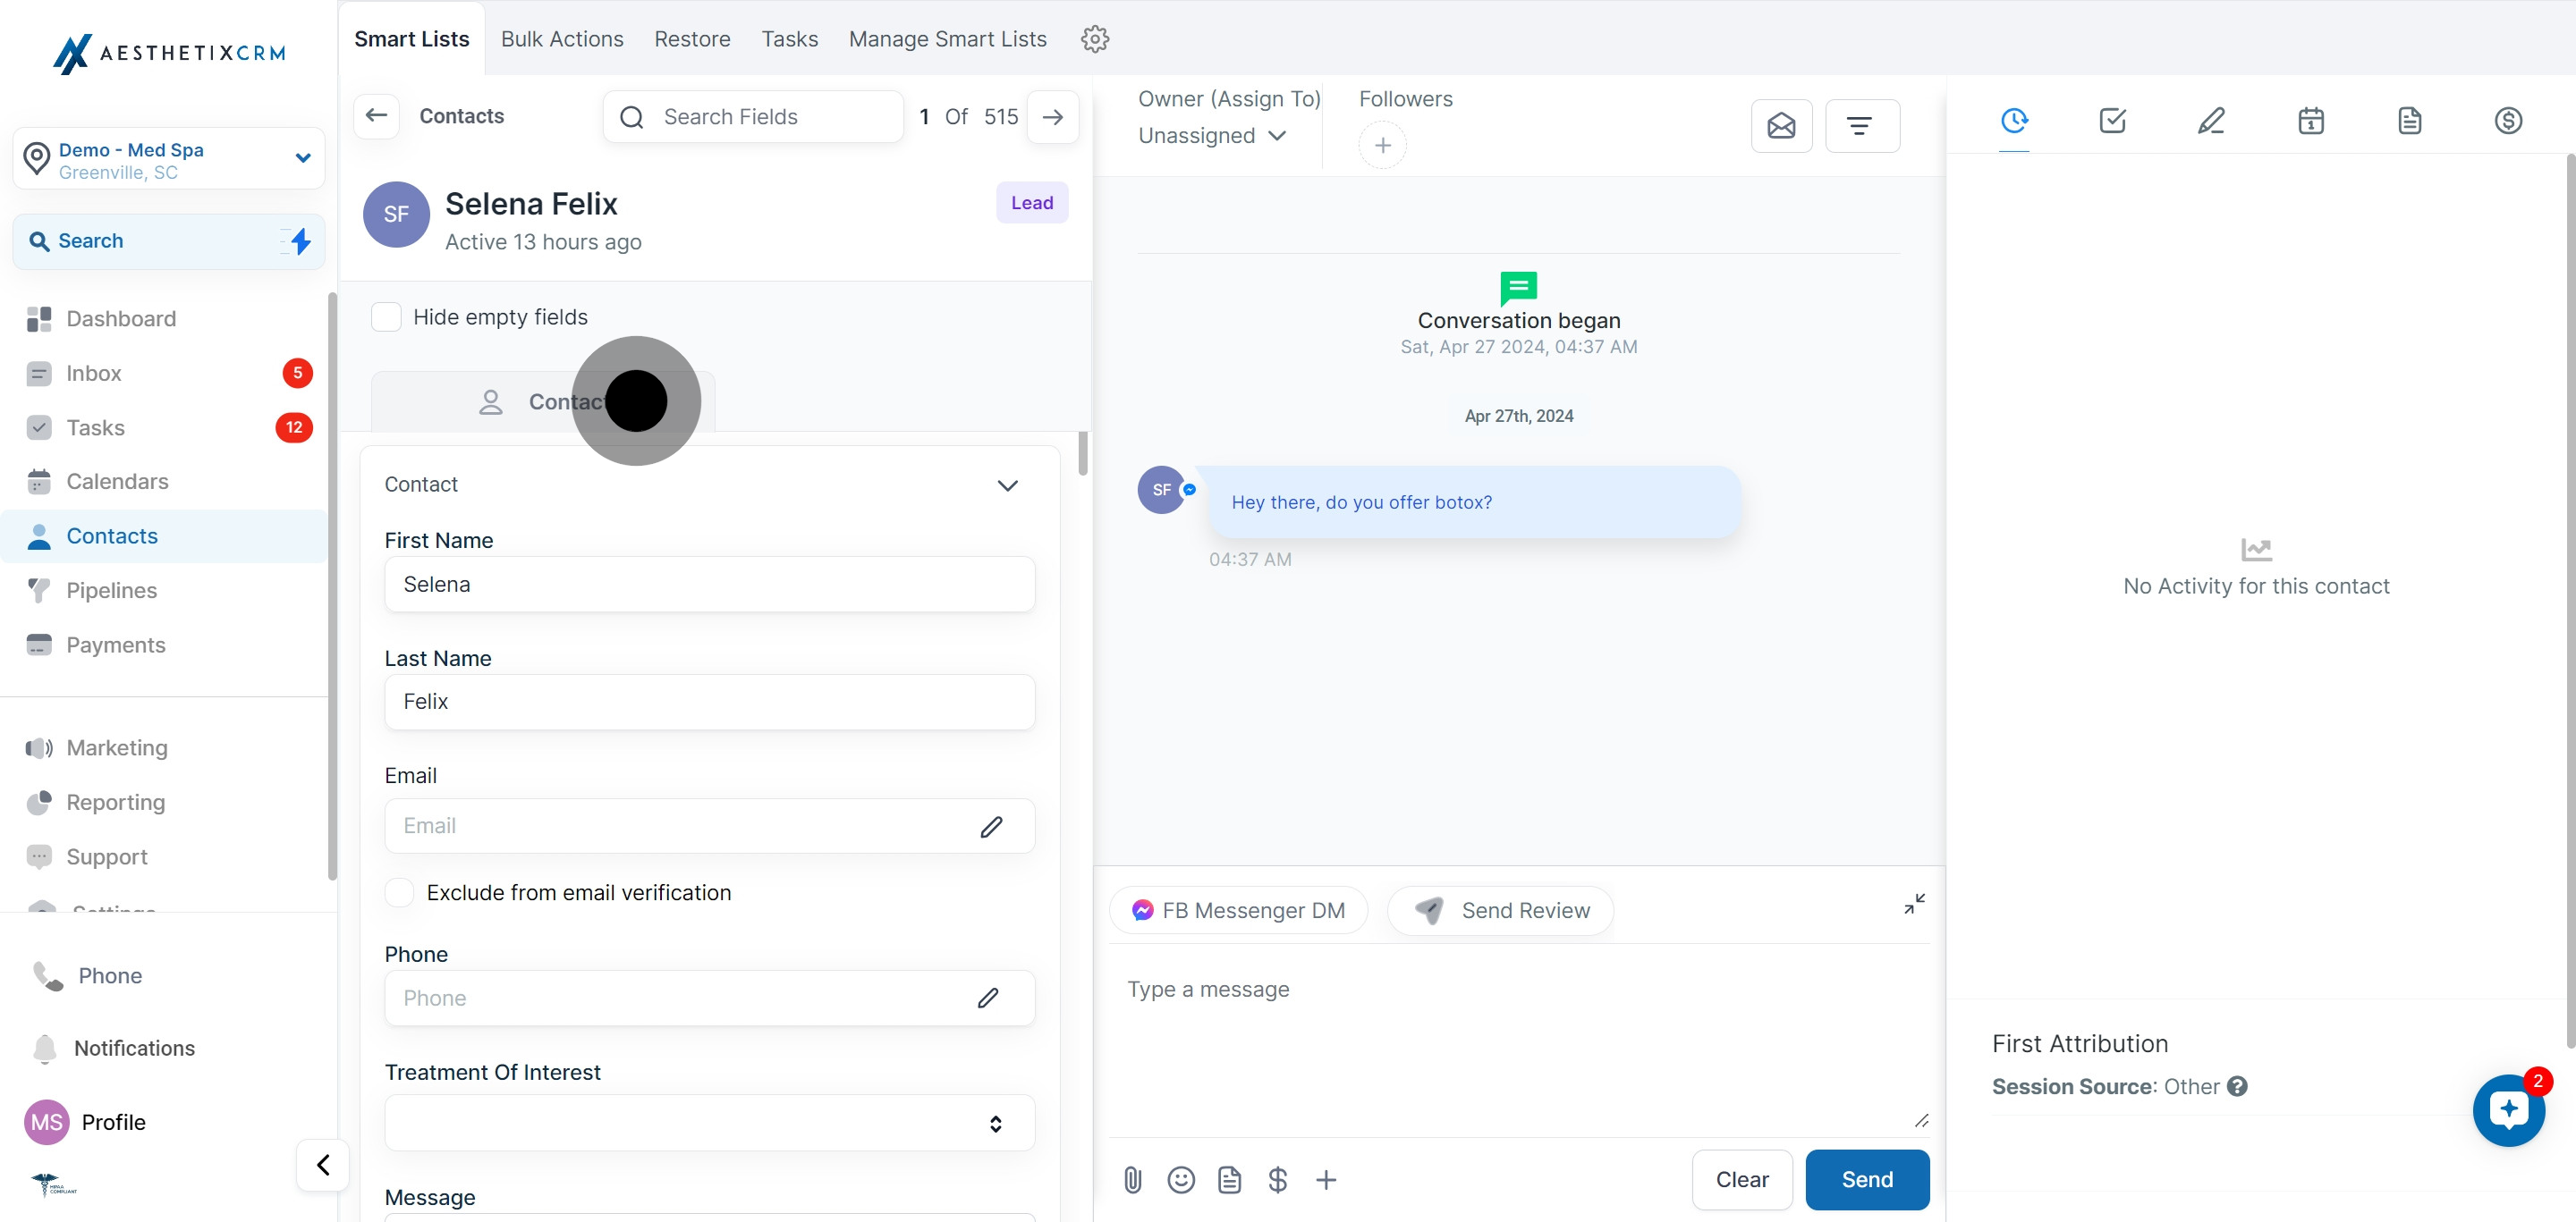Open Manage Smart Lists tab
The width and height of the screenshot is (2576, 1222).
pyautogui.click(x=947, y=39)
